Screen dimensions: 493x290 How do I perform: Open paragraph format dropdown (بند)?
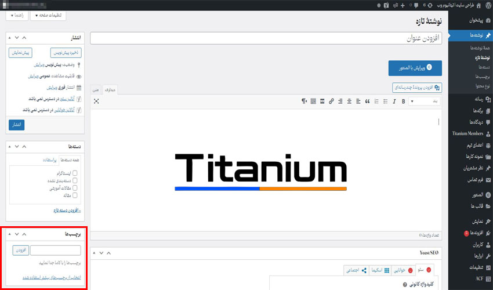tap(425, 101)
